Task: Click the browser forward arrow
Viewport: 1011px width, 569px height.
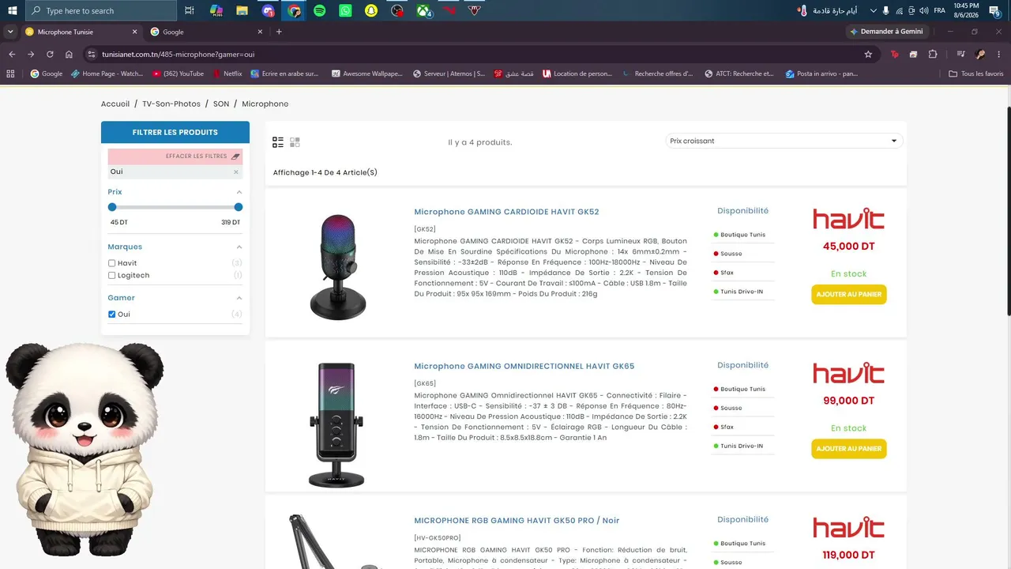Action: point(31,55)
